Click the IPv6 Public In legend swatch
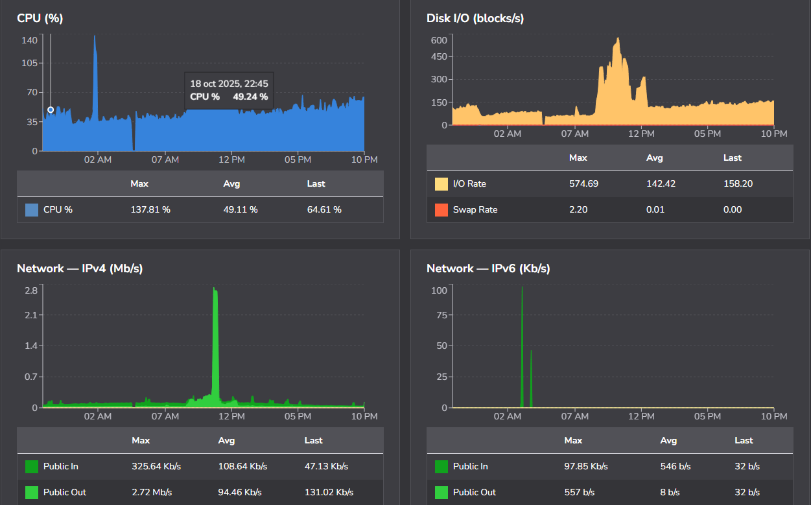This screenshot has height=505, width=811. (441, 467)
